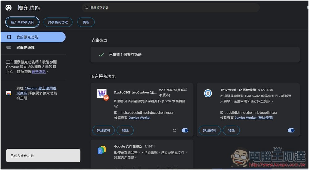Image resolution: width=309 pixels, height=170 pixels.
Task: Click the 已檢查 1 個擴充功能 text
Action: coord(125,55)
